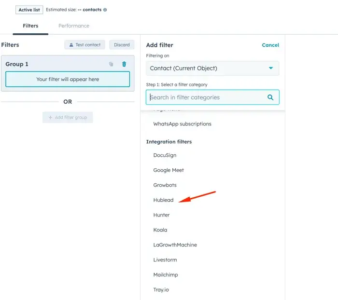Screen dimensions: 338x300
Task: Choose the WhatsApp subscriptions category
Action: (182, 124)
